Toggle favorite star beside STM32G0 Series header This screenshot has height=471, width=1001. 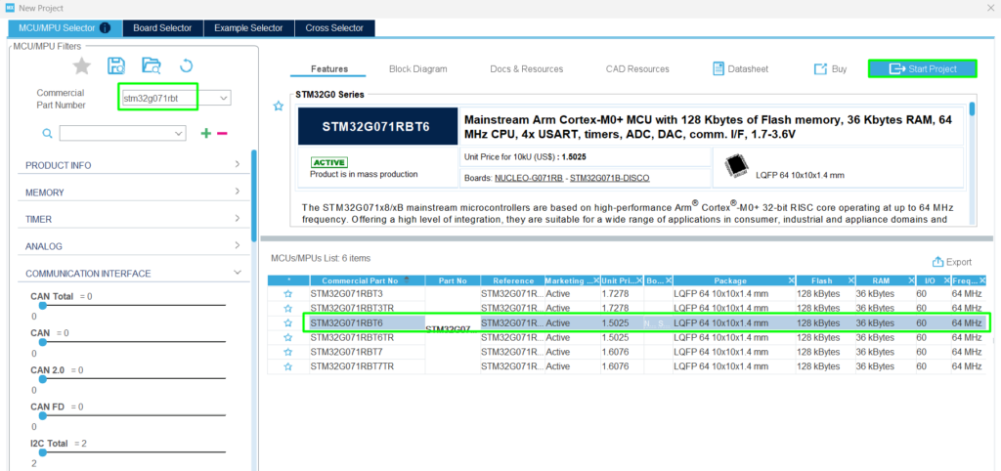tap(279, 106)
